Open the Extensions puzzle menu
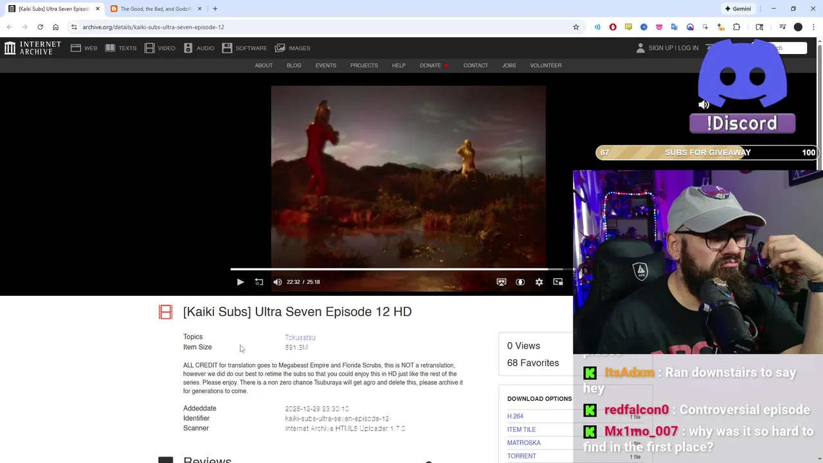This screenshot has width=823, height=463. point(737,27)
